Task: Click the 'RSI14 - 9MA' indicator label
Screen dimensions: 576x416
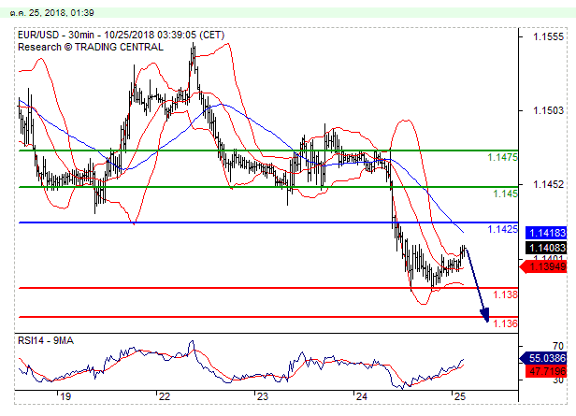Action: tap(46, 340)
